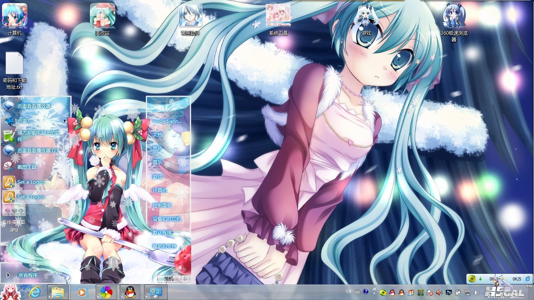Open the QQ penguin pinned taskbar button
The width and height of the screenshot is (534, 300).
click(x=130, y=292)
